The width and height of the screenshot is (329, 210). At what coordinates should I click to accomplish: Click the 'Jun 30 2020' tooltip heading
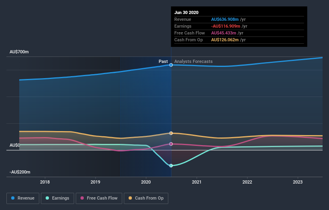186,12
